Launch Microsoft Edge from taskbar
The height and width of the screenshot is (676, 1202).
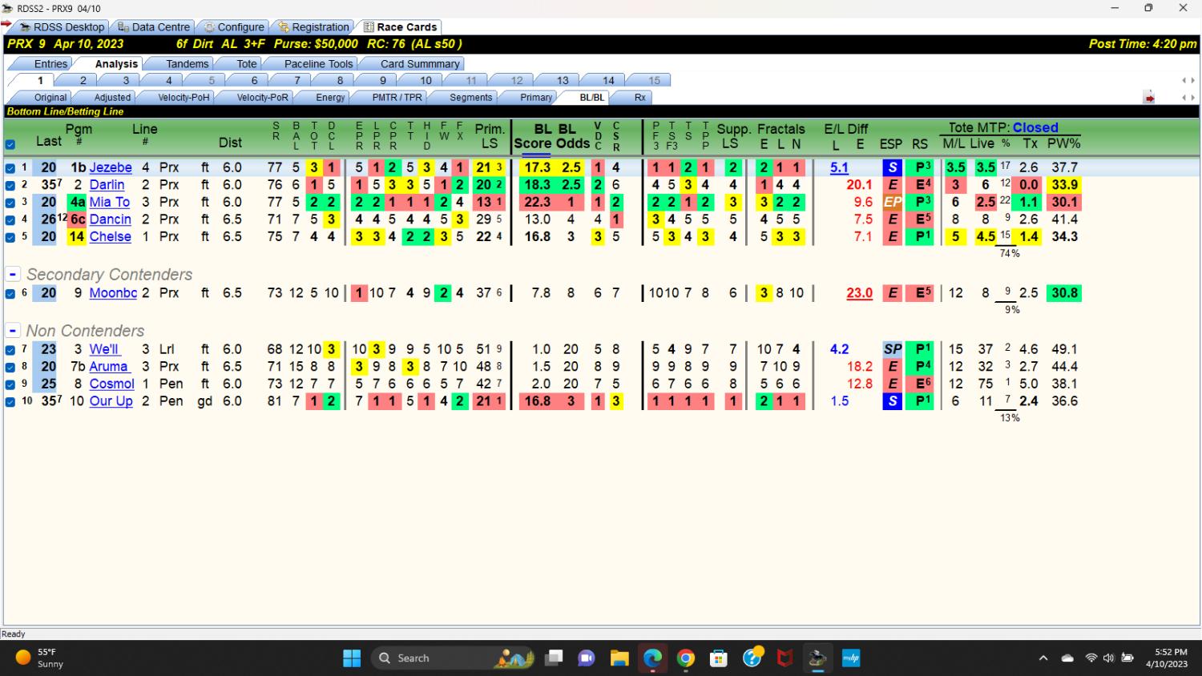pyautogui.click(x=652, y=658)
